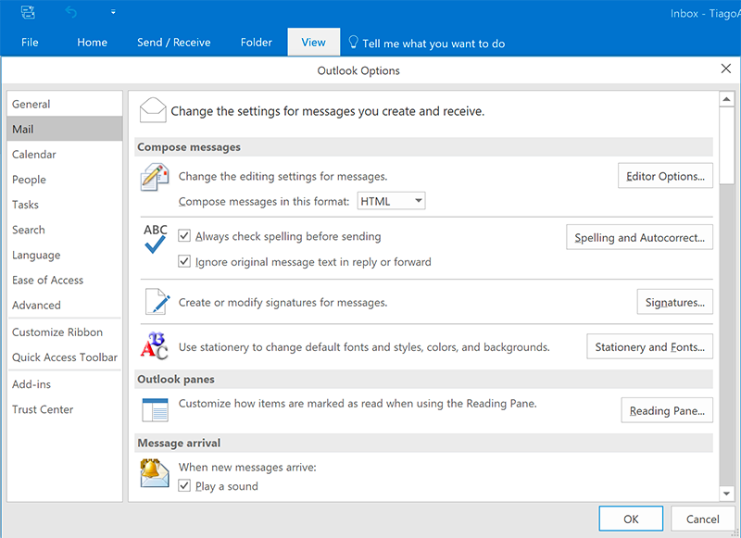This screenshot has height=538, width=741.
Task: Click the ABC spelling checkmark icon
Action: tap(155, 239)
